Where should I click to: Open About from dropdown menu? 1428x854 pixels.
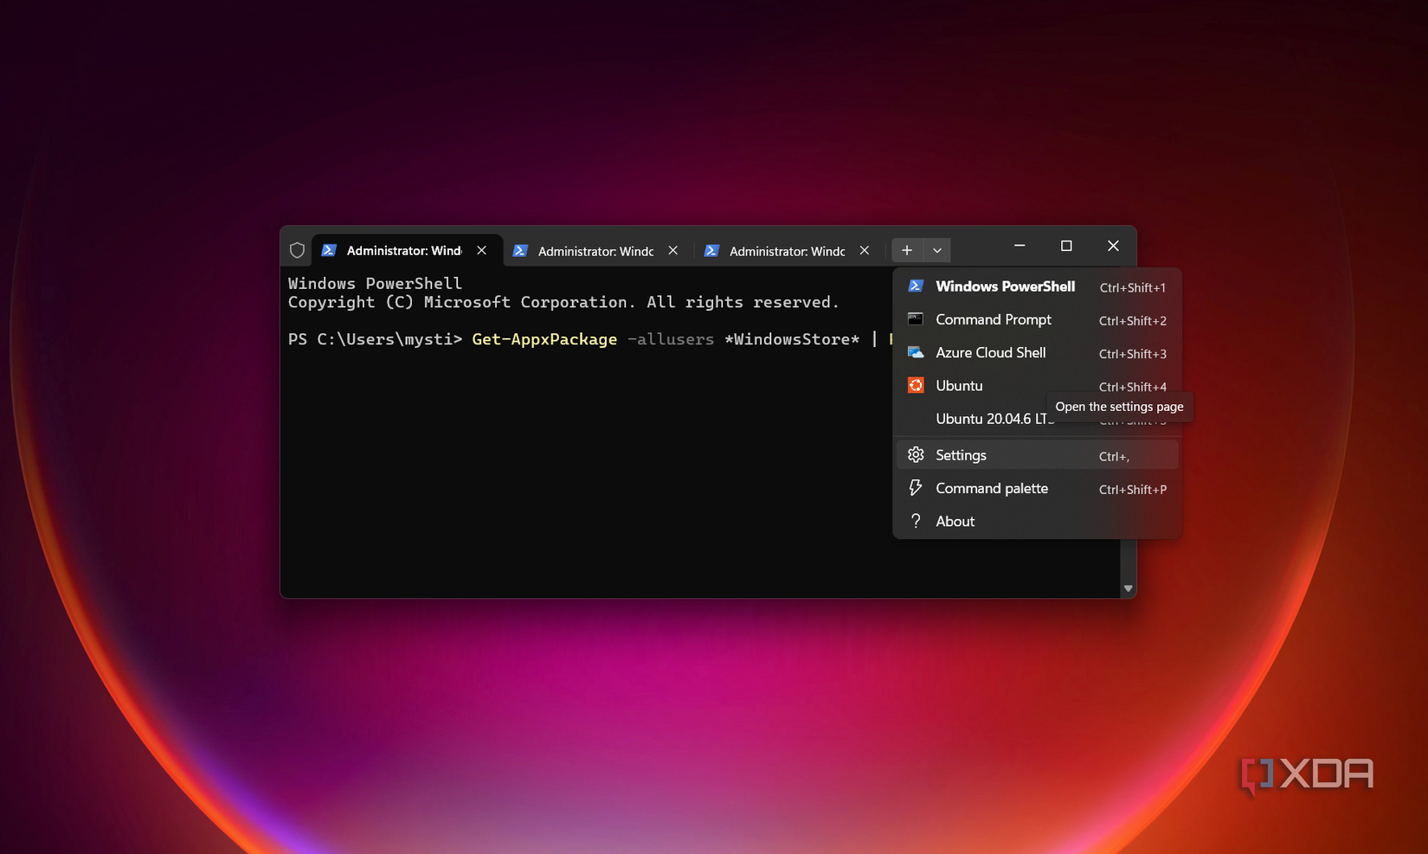[1037, 521]
